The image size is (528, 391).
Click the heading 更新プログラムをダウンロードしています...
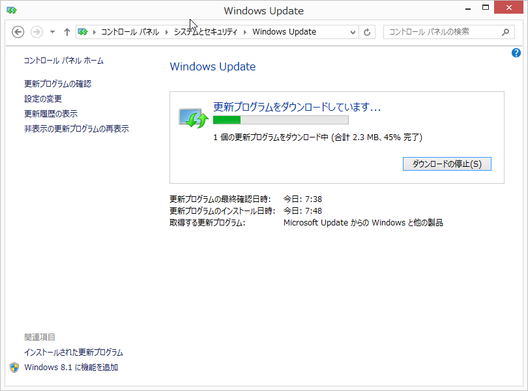click(x=297, y=107)
